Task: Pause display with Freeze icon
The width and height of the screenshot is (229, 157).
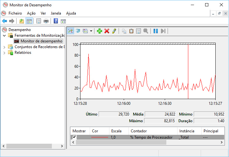Action: click(x=156, y=31)
